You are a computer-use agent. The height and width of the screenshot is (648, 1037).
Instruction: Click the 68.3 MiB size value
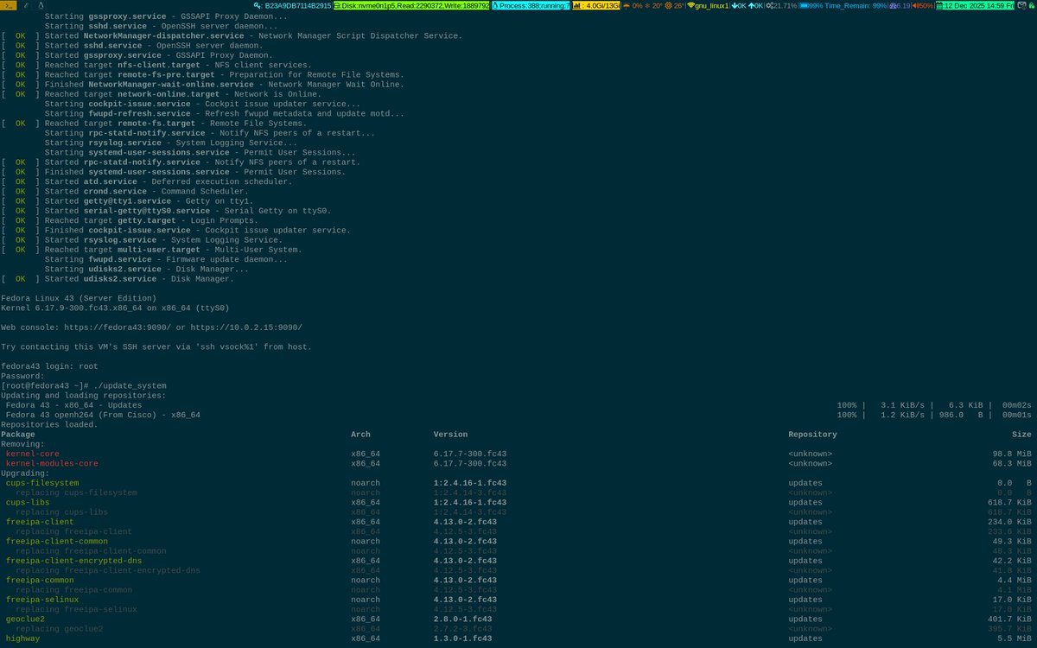1011,463
